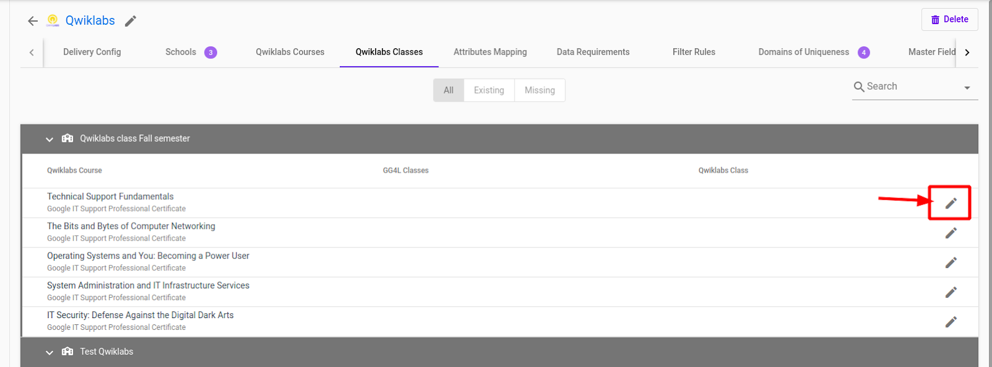Viewport: 992px width, 367px height.
Task: Collapse Qwiklabs class Fall semester section
Action: point(50,139)
